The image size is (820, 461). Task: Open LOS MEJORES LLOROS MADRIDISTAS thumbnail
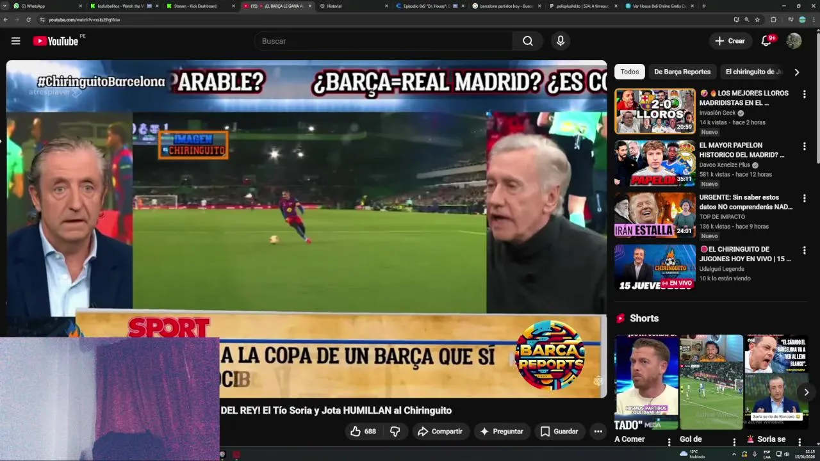coord(655,111)
